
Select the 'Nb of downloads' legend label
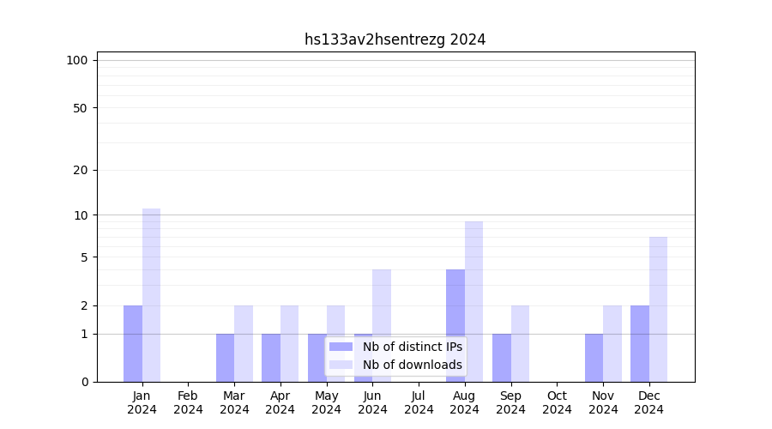(x=412, y=365)
